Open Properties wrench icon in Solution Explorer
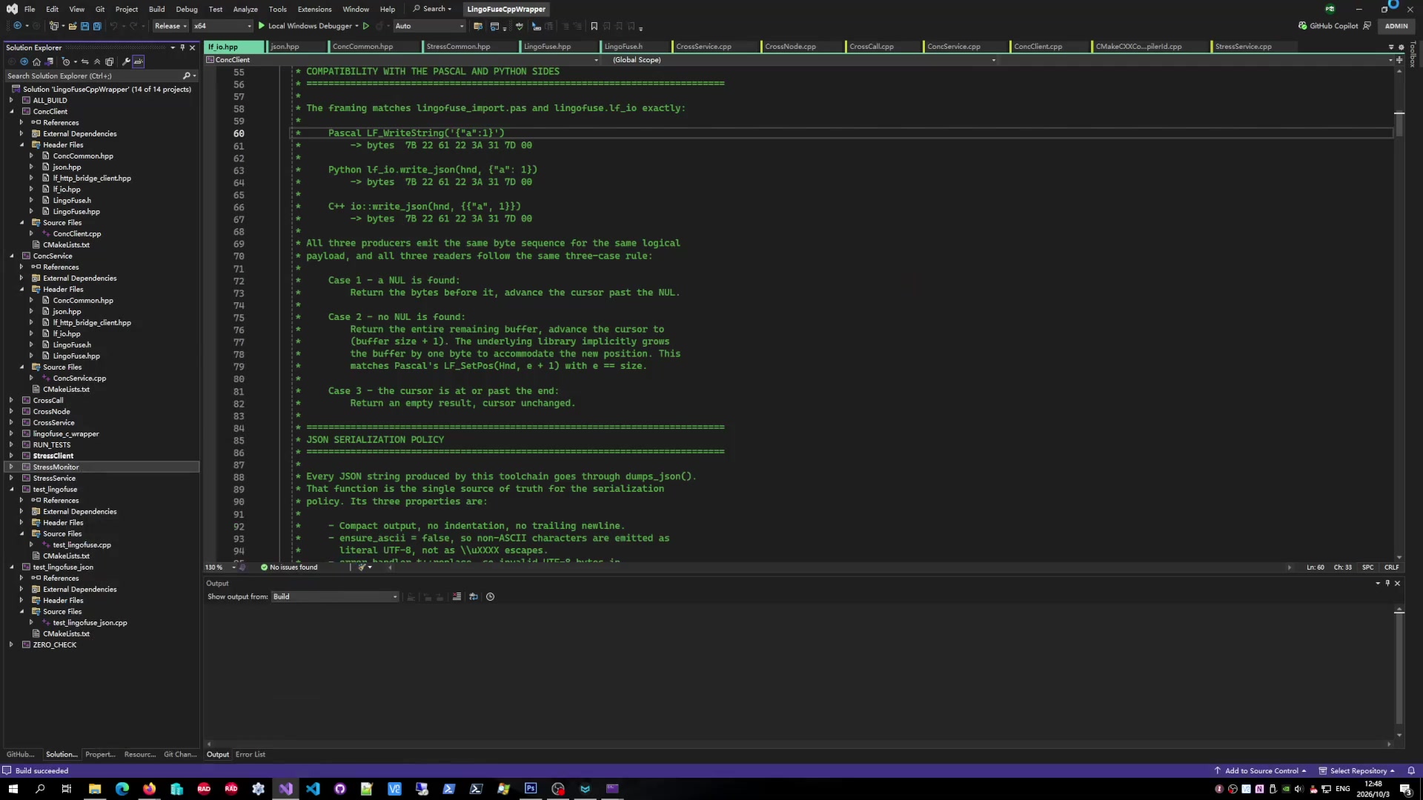 (x=126, y=61)
